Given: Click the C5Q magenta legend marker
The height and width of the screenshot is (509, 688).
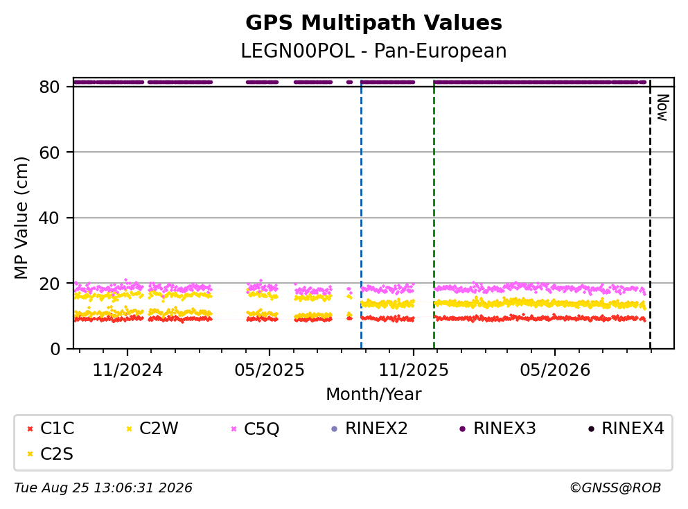Looking at the screenshot, I should pos(234,429).
